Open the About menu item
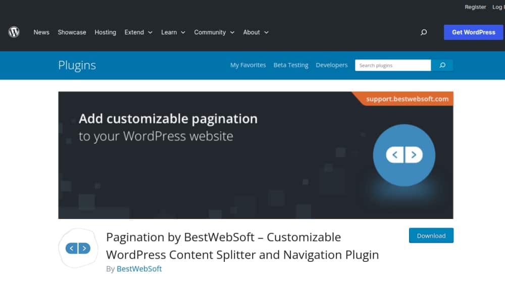This screenshot has height=282, width=505. tap(251, 32)
